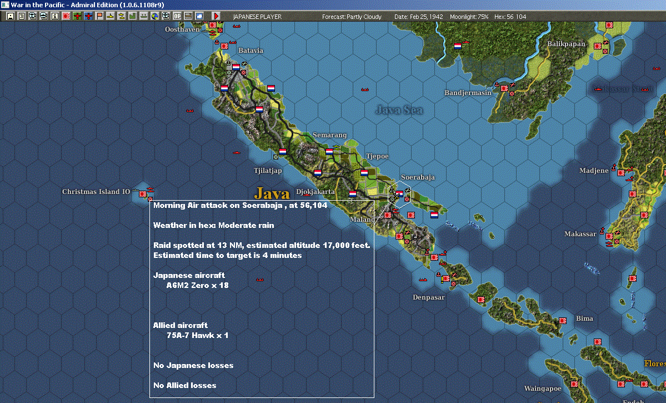This screenshot has width=666, height=403.
Task: Click the large Java island label
Action: (272, 194)
